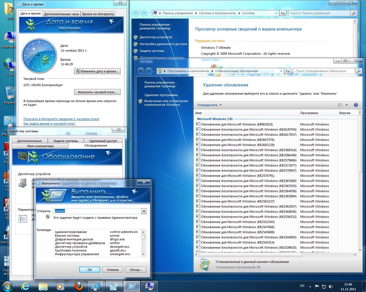Select Дефрагментация дисков command row

pyautogui.click(x=97, y=239)
